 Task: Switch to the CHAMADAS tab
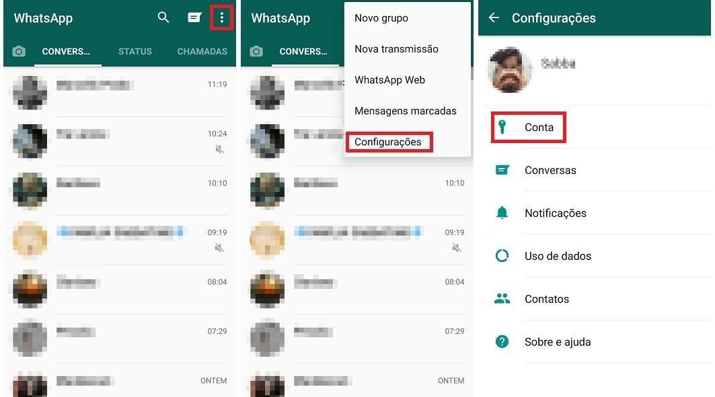point(202,52)
